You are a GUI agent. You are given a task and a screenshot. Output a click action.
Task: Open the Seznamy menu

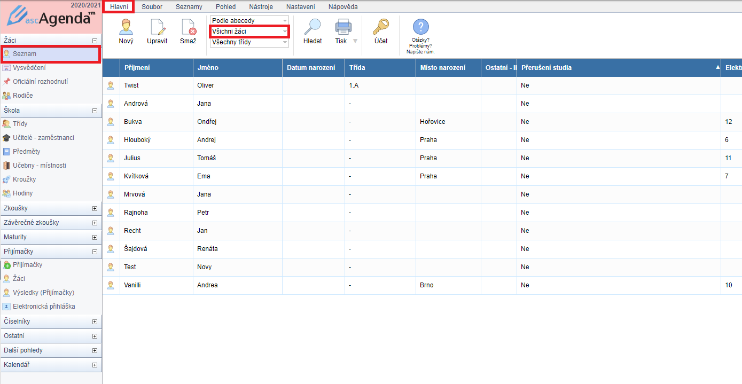[189, 7]
